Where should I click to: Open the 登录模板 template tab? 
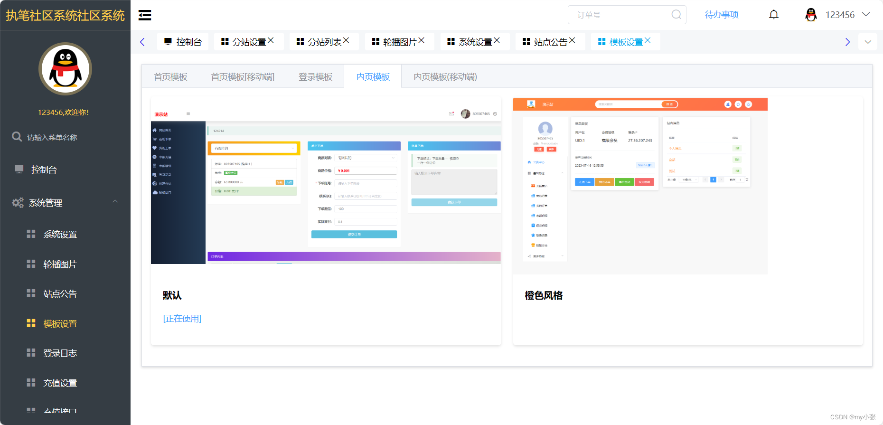[315, 77]
